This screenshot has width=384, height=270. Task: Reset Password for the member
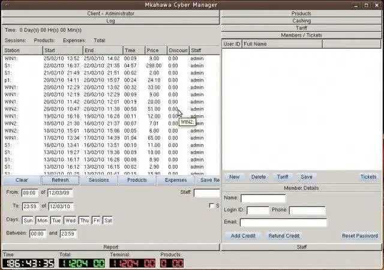(x=360, y=236)
